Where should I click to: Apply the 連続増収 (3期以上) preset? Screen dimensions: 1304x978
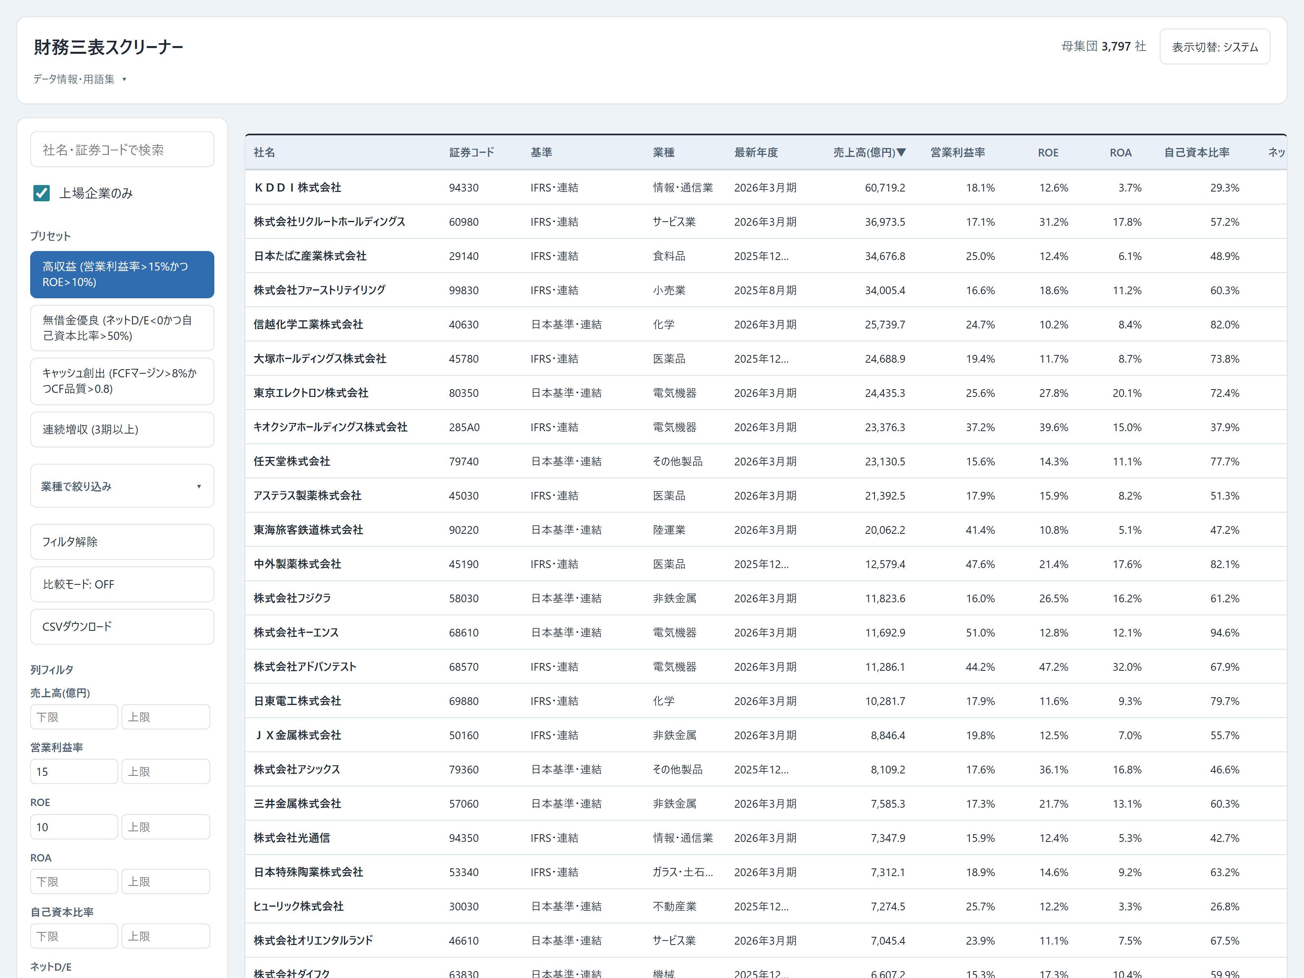click(x=122, y=429)
